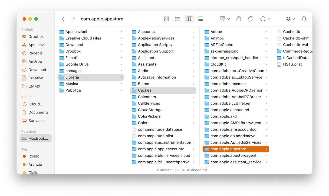Screen dimensions: 329x196
Task: Open the group-by options dropdown
Action: (225, 19)
